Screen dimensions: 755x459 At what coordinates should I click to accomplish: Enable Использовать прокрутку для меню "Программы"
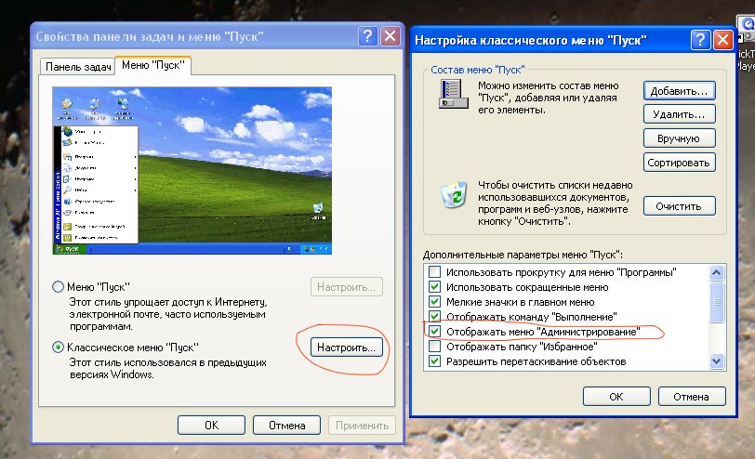[434, 272]
